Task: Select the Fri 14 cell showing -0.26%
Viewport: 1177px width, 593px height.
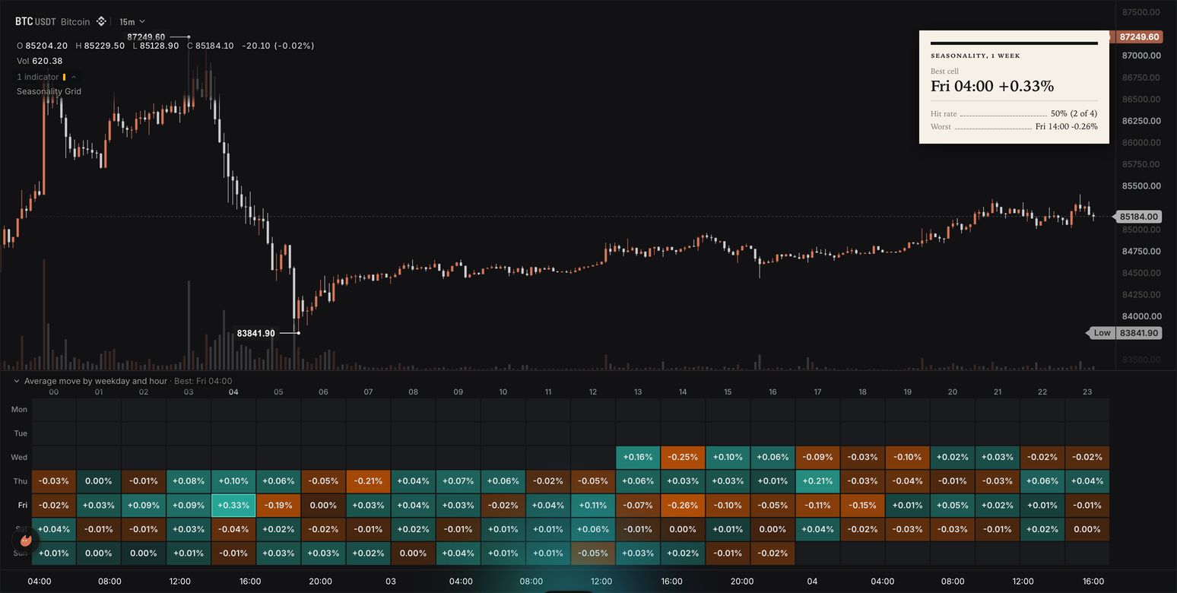Action: (x=683, y=505)
